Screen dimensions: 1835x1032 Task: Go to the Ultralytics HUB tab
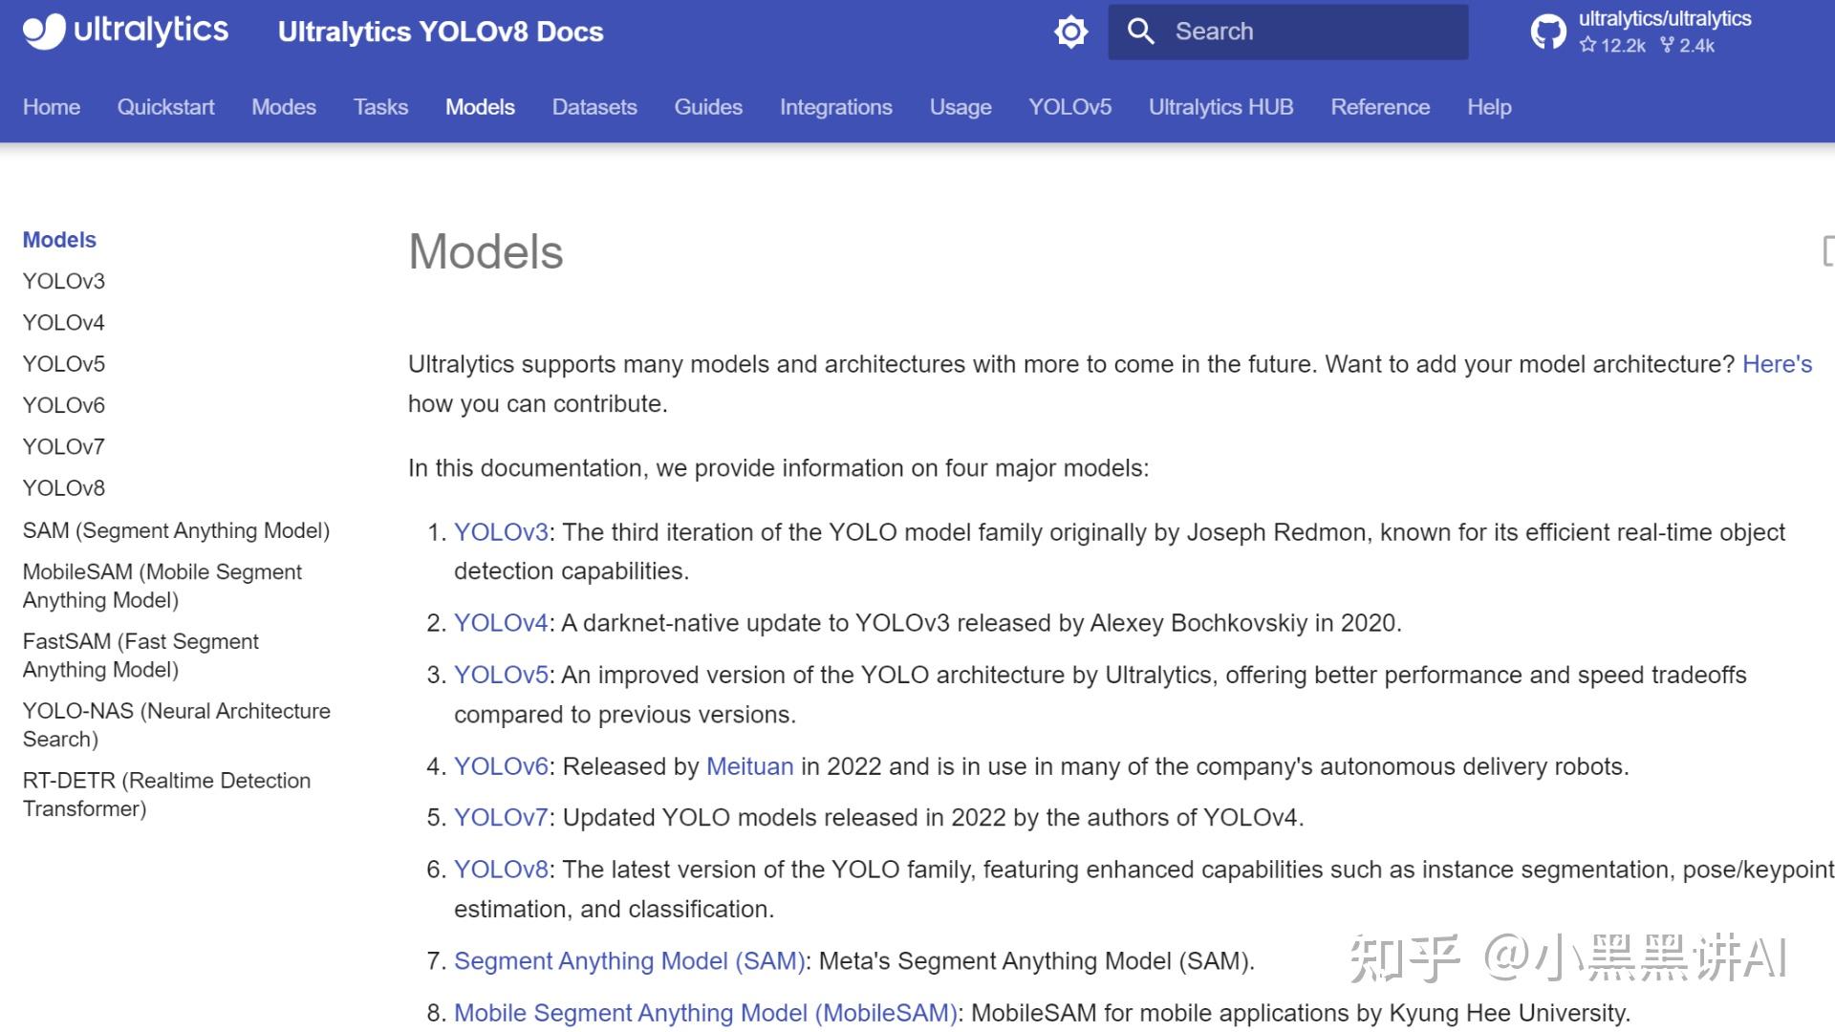[x=1220, y=107]
